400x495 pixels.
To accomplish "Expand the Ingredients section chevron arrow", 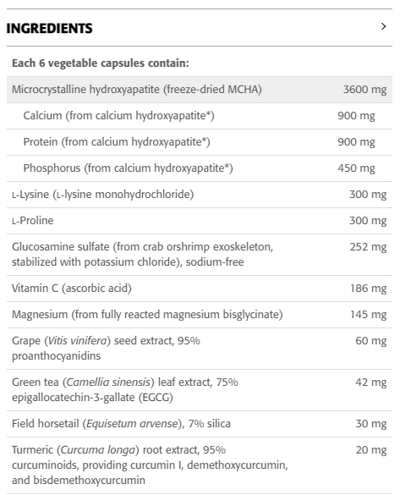I will 383,26.
